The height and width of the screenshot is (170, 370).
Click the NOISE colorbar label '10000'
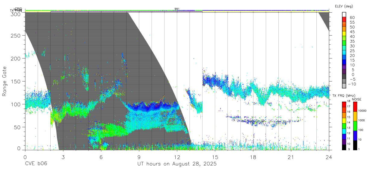363,111
